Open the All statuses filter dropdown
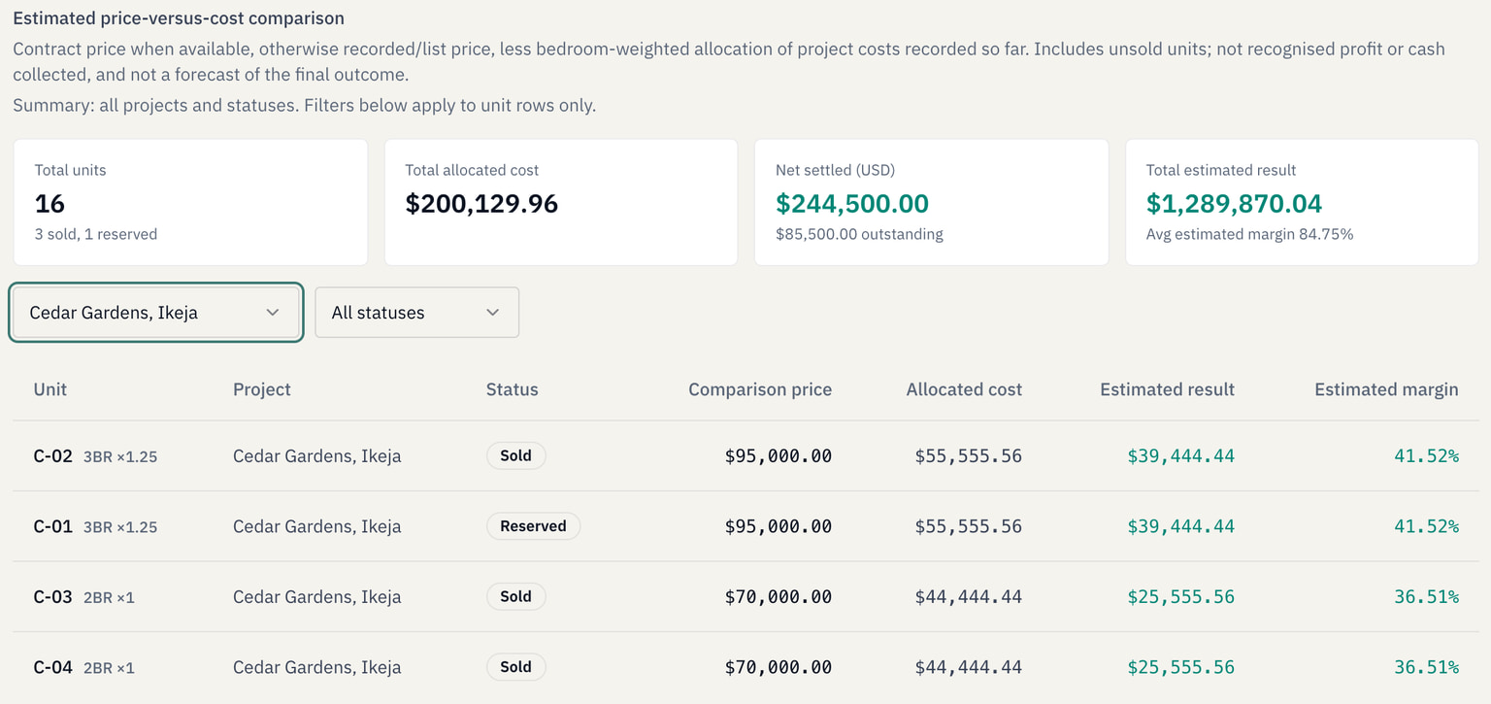Image resolution: width=1491 pixels, height=704 pixels. pyautogui.click(x=416, y=313)
